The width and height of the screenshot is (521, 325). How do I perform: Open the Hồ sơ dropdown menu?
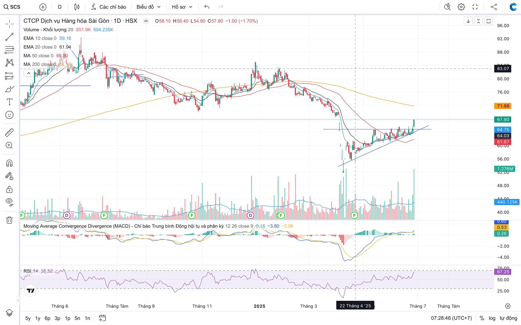pyautogui.click(x=182, y=7)
